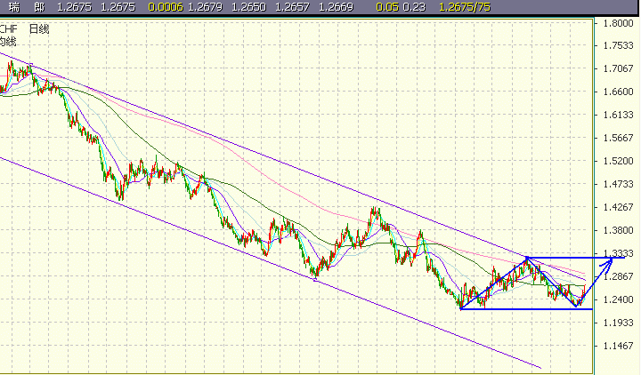
Task: Click the 1.8000 price axis label
Action: click(x=618, y=23)
